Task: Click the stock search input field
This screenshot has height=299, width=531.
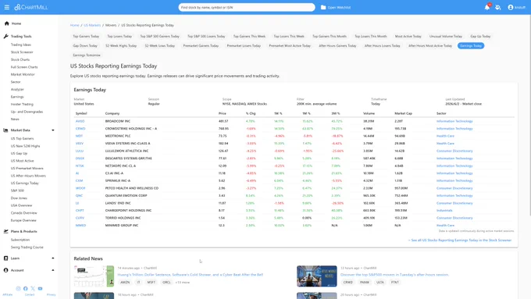Action: click(247, 7)
